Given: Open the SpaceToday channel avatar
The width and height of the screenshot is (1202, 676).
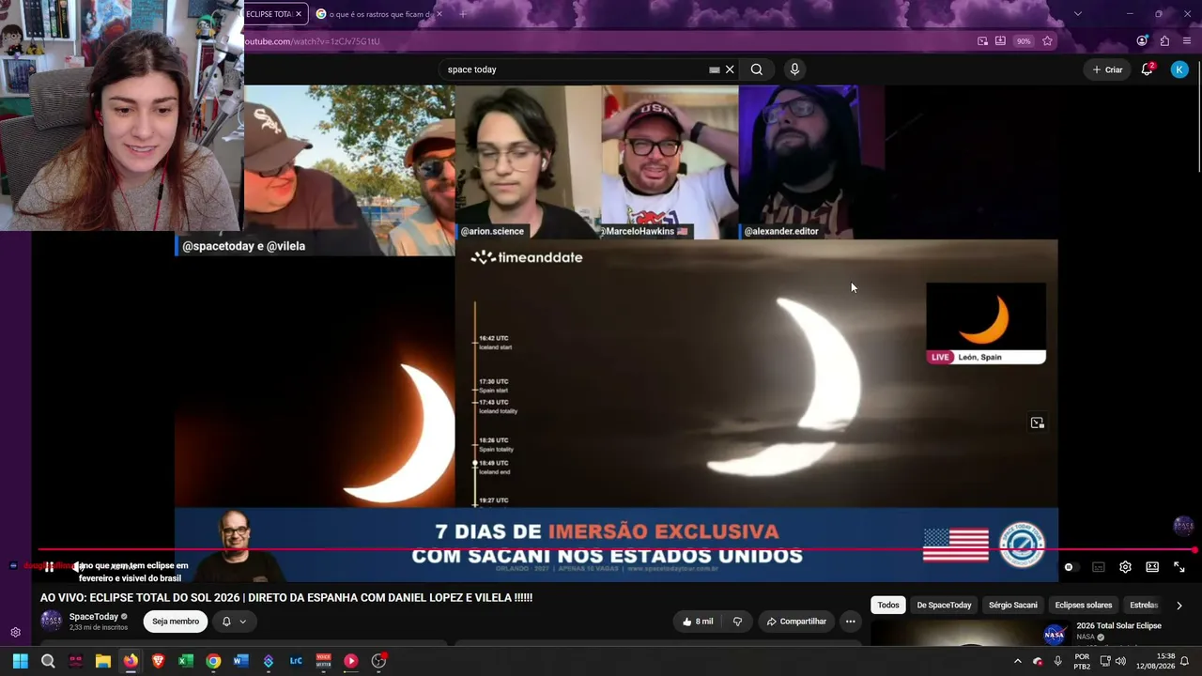Looking at the screenshot, I should pyautogui.click(x=52, y=621).
